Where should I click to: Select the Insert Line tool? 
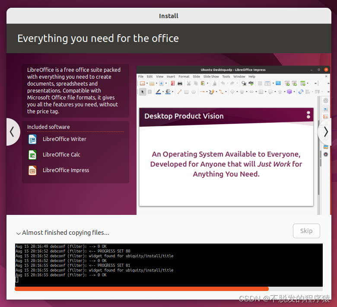point(179,92)
